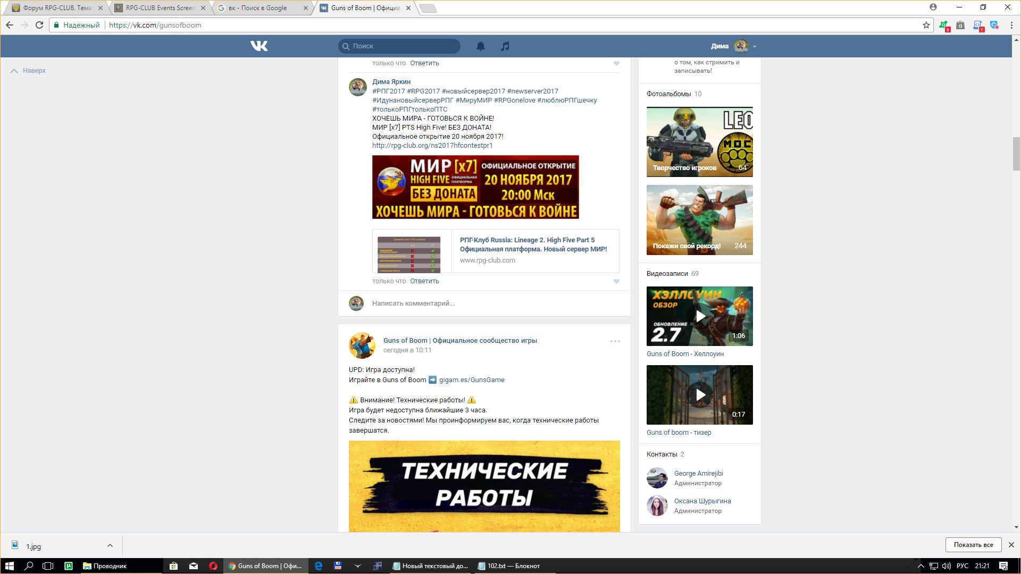Like the top comment with the heart icon
Image resolution: width=1021 pixels, height=574 pixels.
(x=616, y=64)
